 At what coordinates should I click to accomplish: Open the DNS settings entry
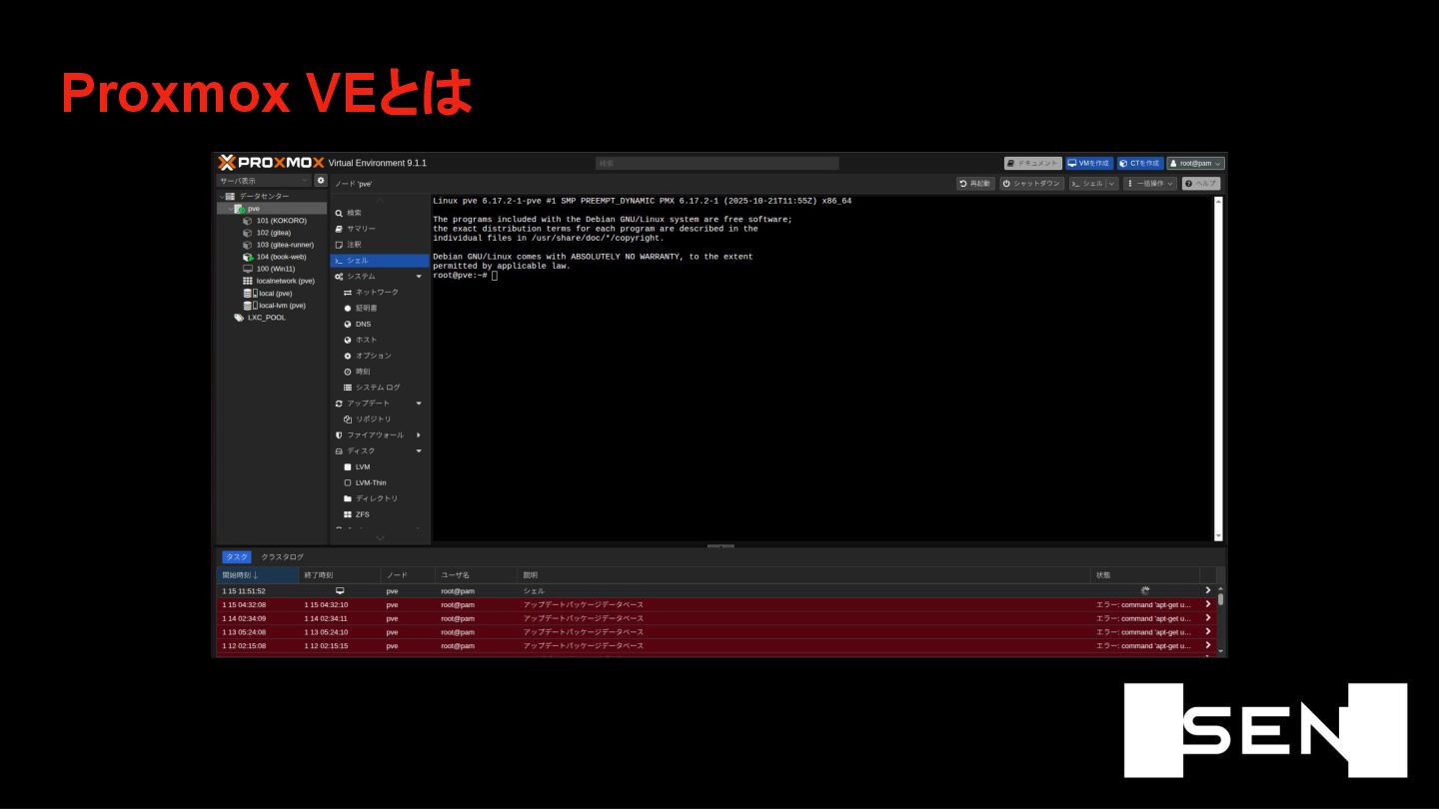[380, 325]
